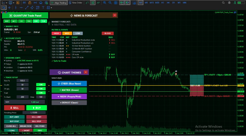This screenshot has height=136, width=246.
Task: Zoom out the chart
Action: click(x=110, y=3)
